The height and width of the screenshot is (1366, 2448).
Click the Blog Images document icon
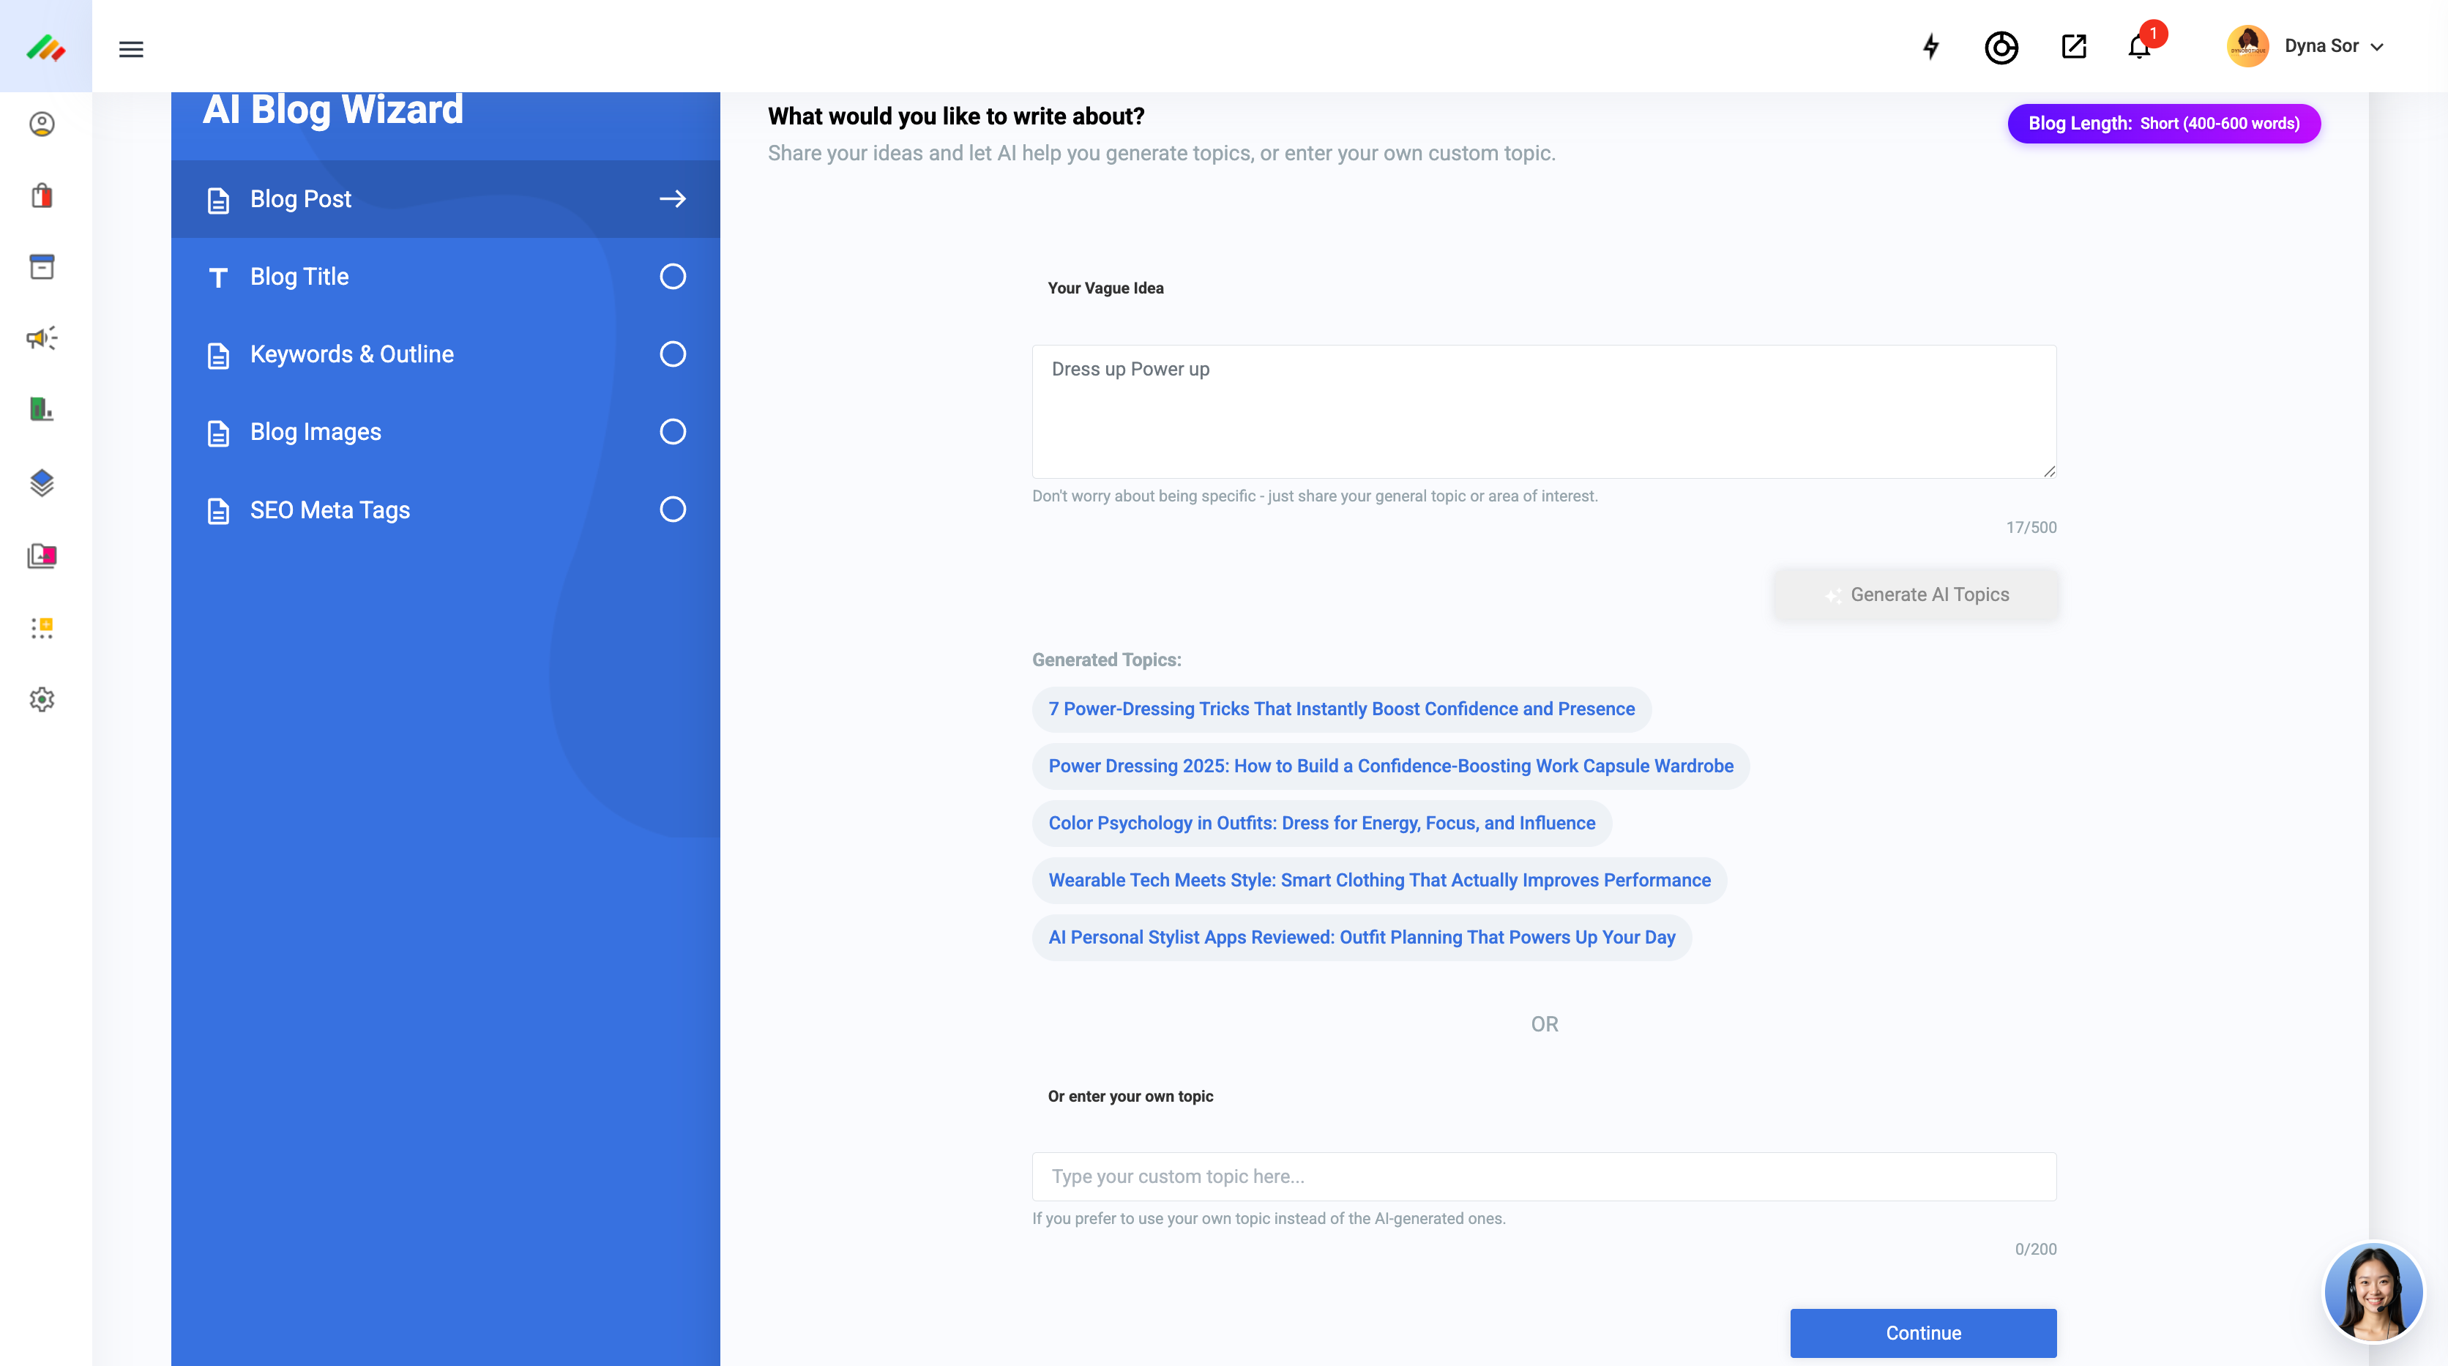pos(219,433)
